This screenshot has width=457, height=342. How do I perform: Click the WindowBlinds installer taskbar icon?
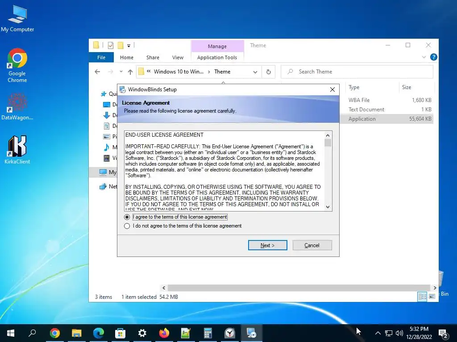click(x=251, y=333)
